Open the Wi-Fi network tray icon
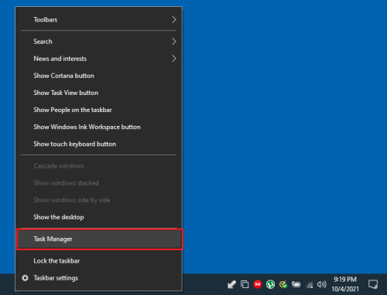Image resolution: width=387 pixels, height=295 pixels. [310, 285]
